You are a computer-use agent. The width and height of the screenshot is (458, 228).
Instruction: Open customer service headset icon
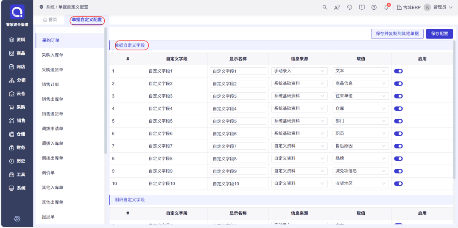349,7
